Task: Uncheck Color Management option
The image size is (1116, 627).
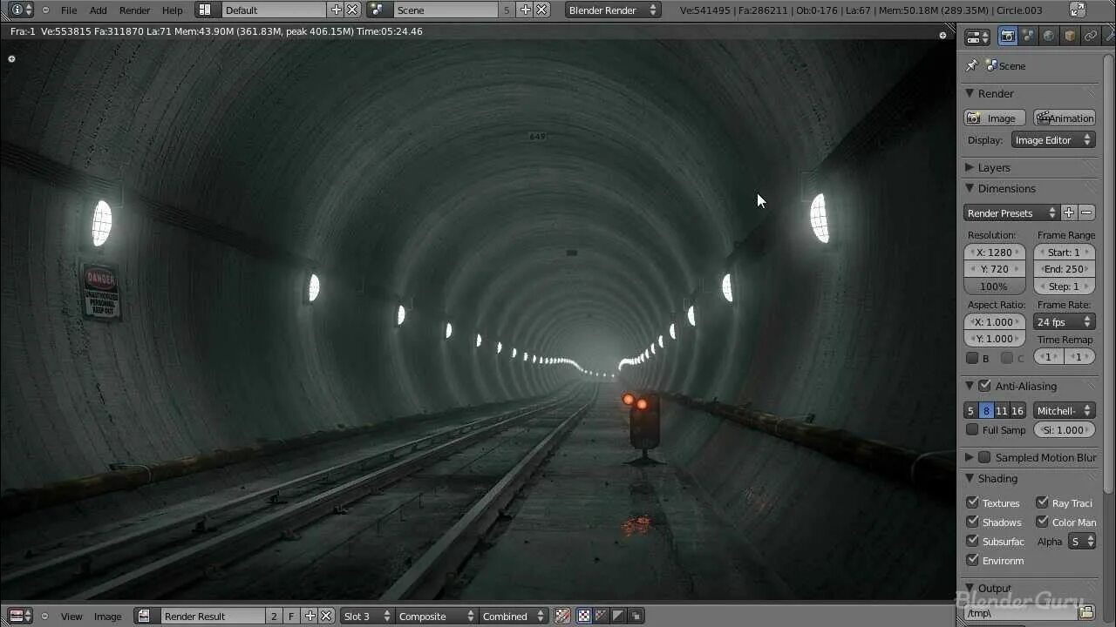Action: 1042,522
